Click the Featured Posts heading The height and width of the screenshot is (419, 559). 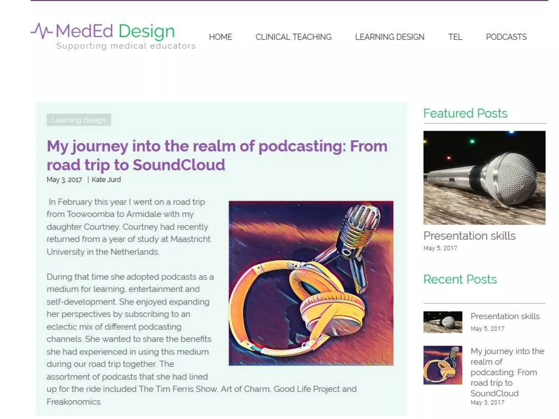pos(465,113)
